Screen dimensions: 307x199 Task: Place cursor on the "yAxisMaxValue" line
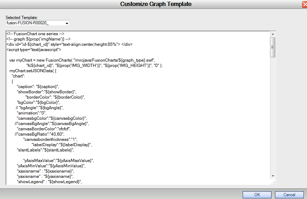coord(58,161)
